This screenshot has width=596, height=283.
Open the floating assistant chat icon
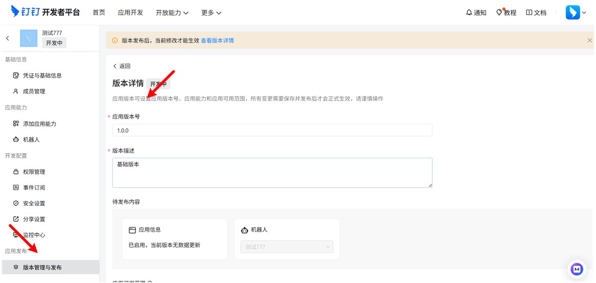576,269
